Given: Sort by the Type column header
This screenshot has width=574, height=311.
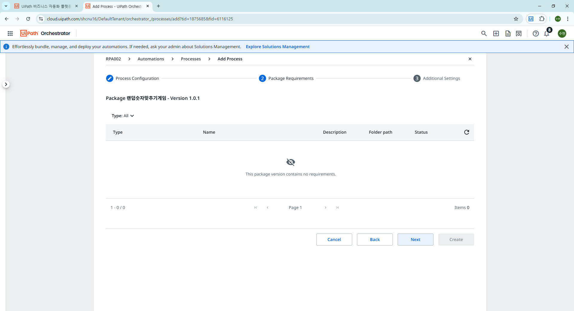Looking at the screenshot, I should coord(118,132).
